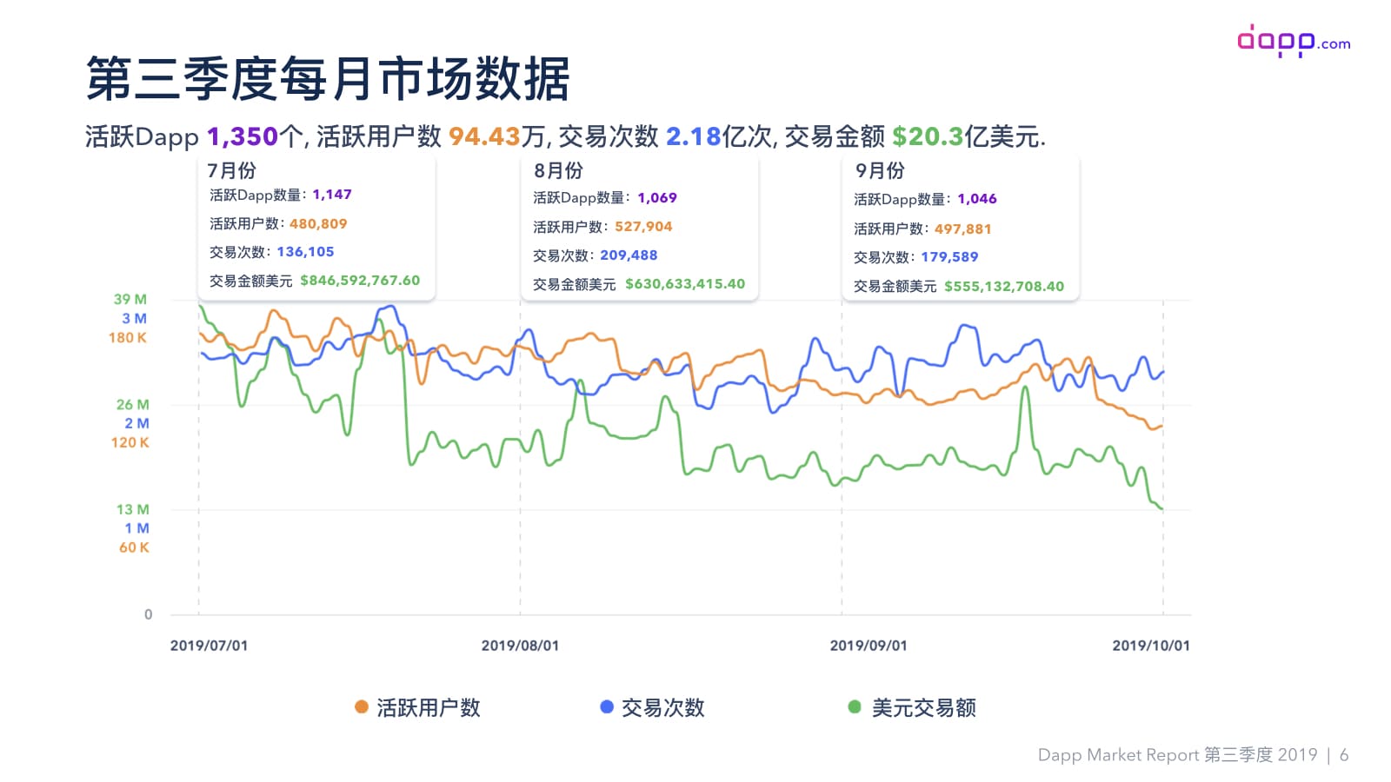Click the 2019/08/01 axis date label

[x=520, y=646]
